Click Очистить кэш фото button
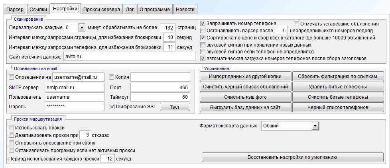 coord(245,97)
